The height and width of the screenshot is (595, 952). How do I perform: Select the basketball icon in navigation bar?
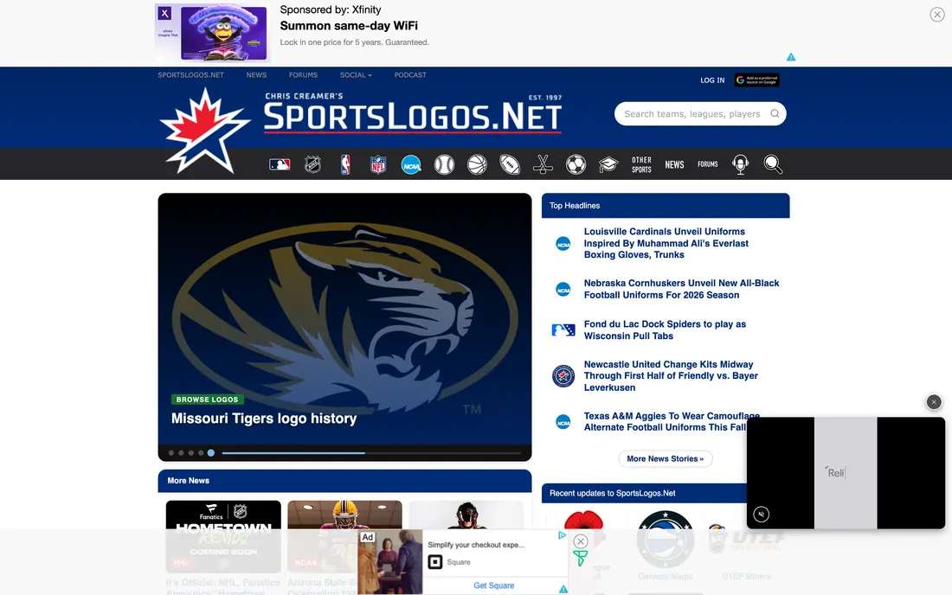pyautogui.click(x=477, y=164)
